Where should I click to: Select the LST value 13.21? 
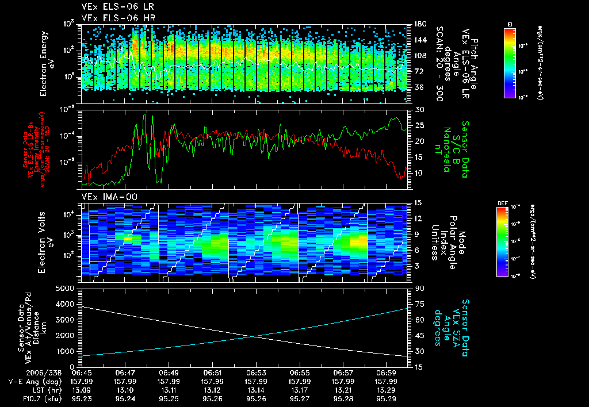coord(343,390)
